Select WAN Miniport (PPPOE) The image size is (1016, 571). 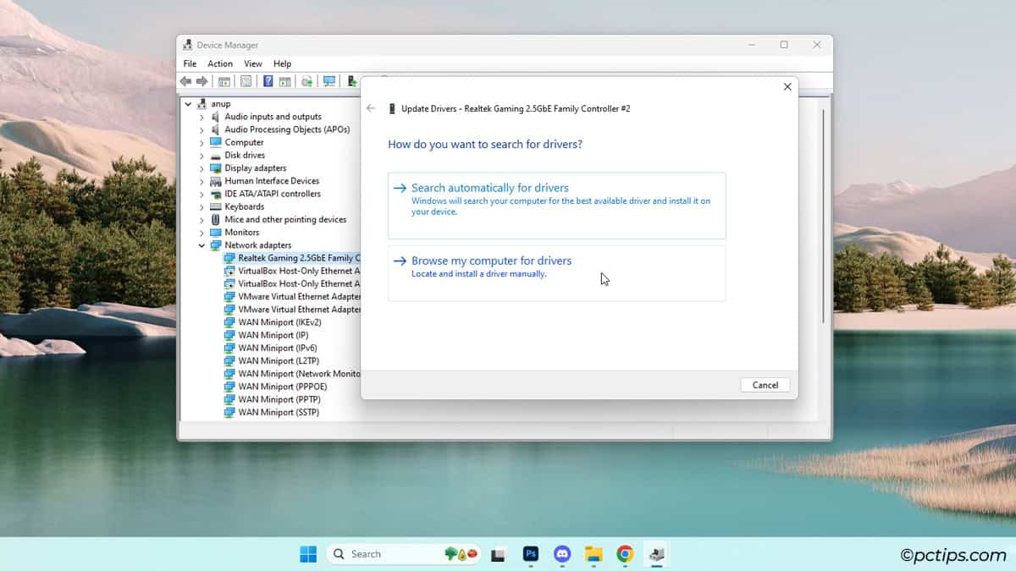pyautogui.click(x=282, y=387)
